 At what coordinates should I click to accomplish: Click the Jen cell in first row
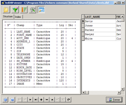tap(118, 21)
